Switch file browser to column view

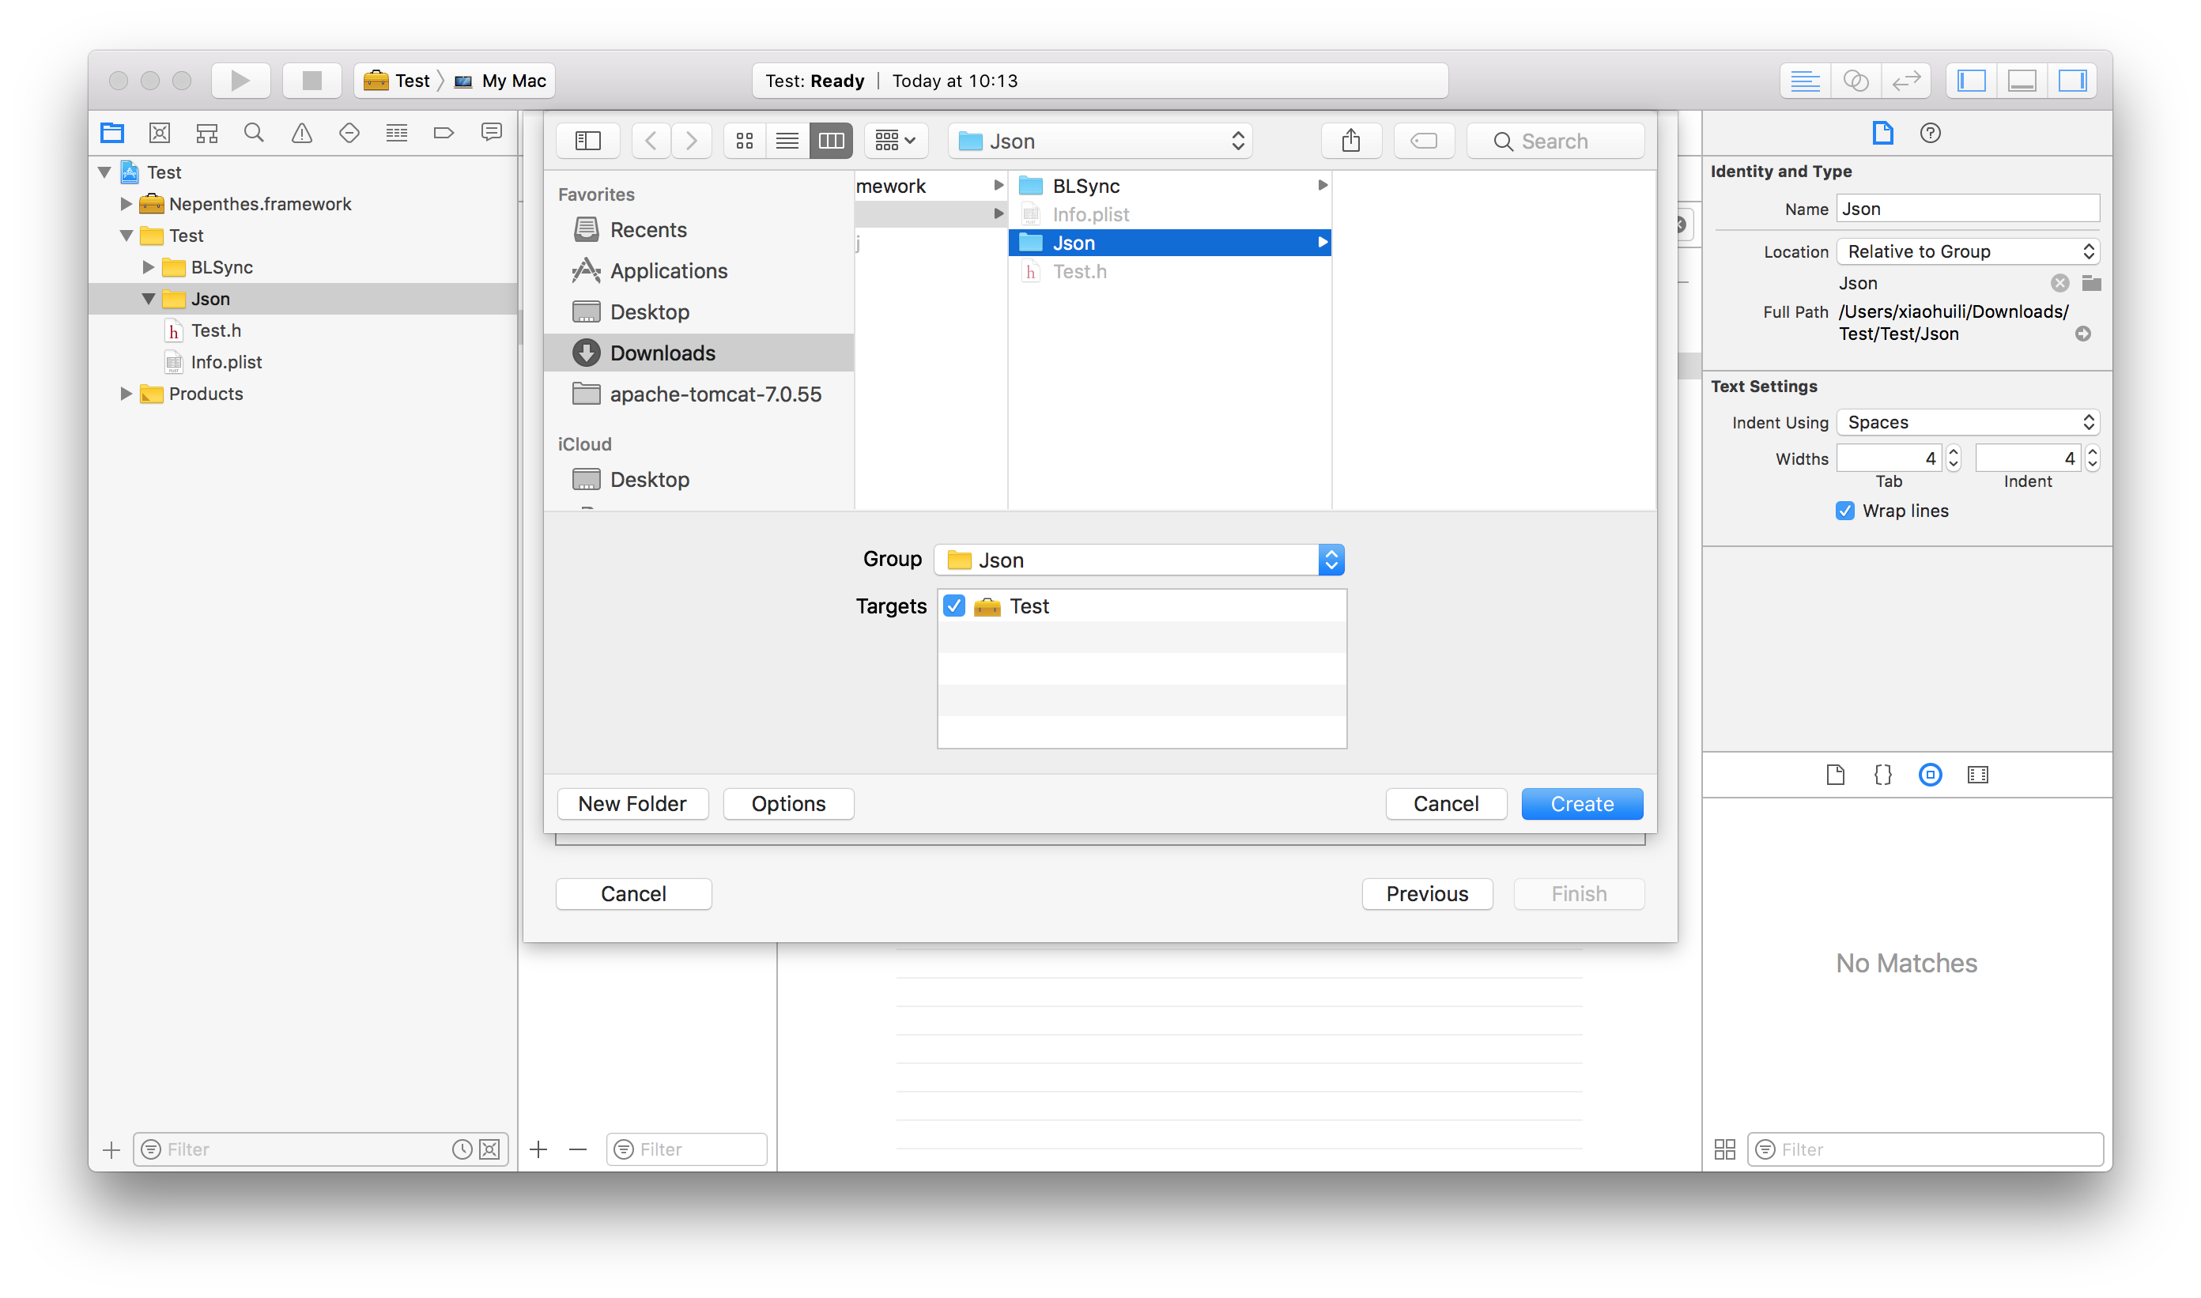click(x=831, y=141)
